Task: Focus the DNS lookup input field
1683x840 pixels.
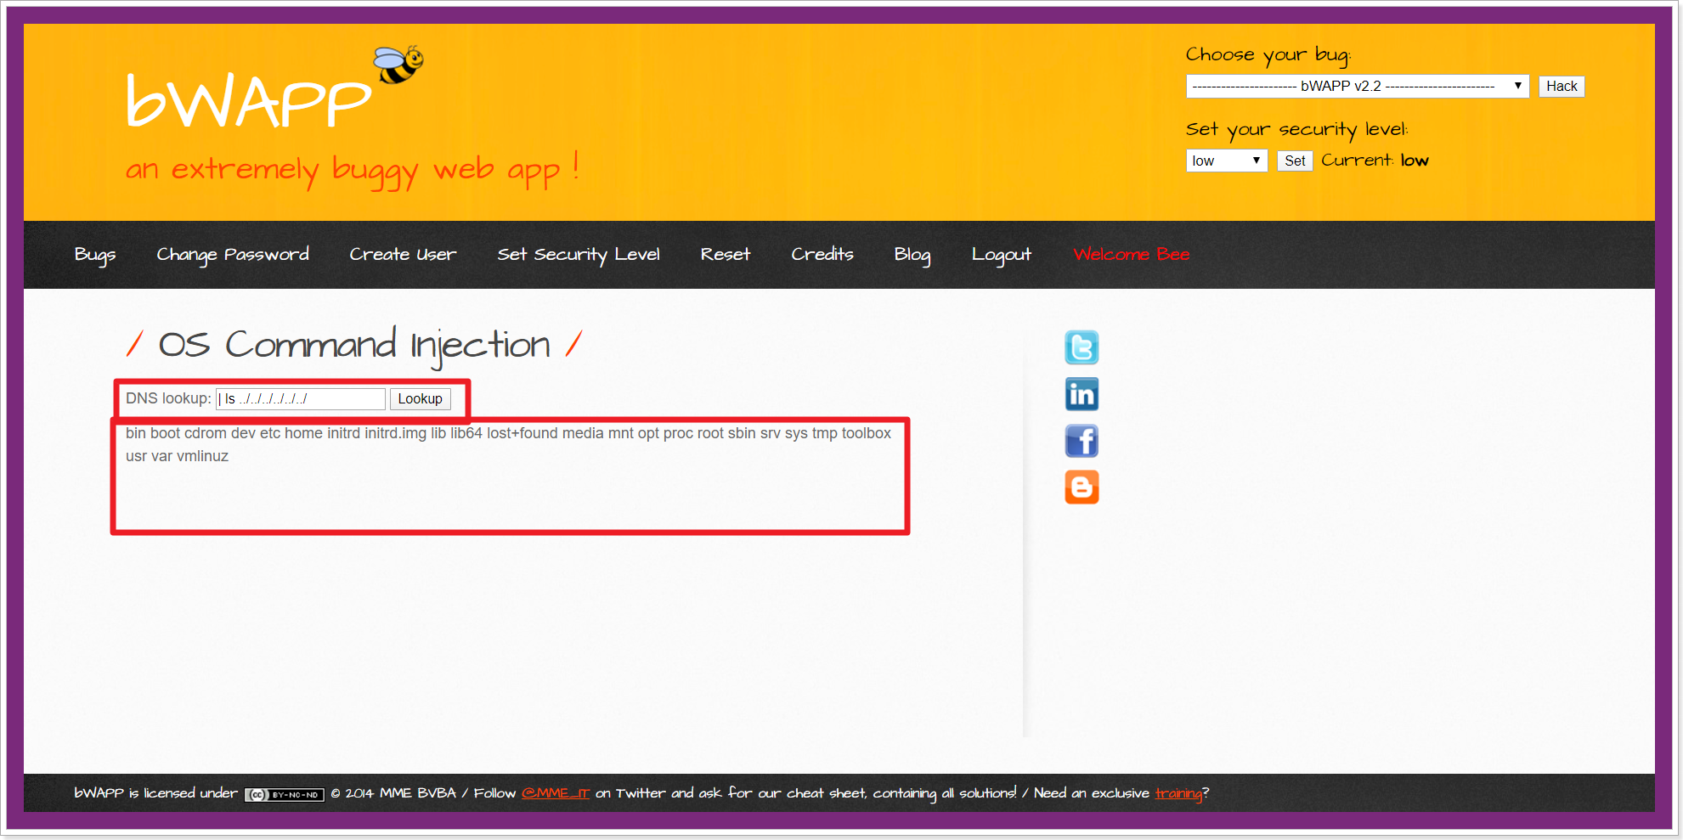Action: click(301, 399)
